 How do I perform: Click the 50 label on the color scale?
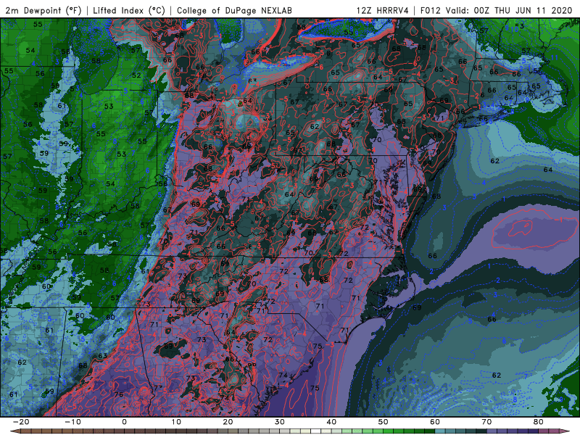384,422
